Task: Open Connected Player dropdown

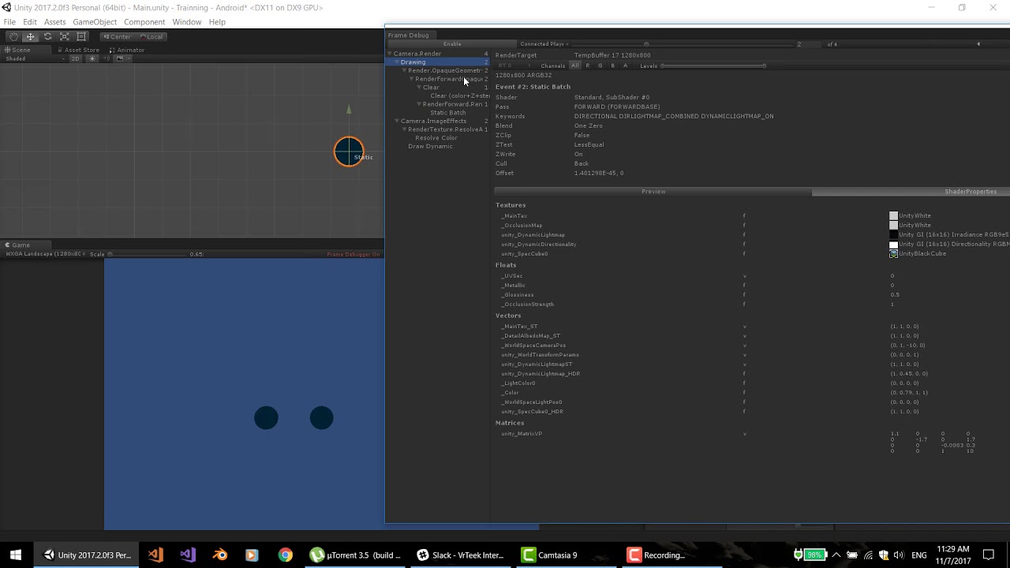Action: coord(543,44)
